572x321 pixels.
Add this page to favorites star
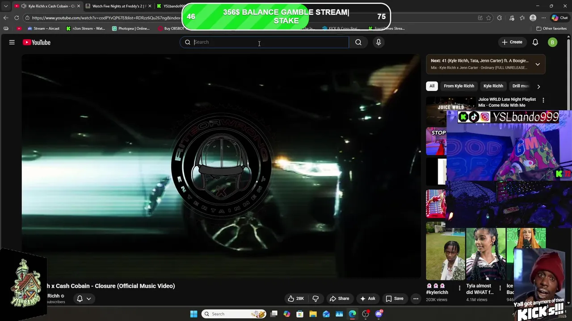488,18
